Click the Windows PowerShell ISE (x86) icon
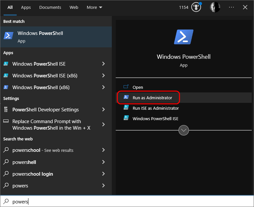Viewport: 254px width, 207px height. [6, 75]
